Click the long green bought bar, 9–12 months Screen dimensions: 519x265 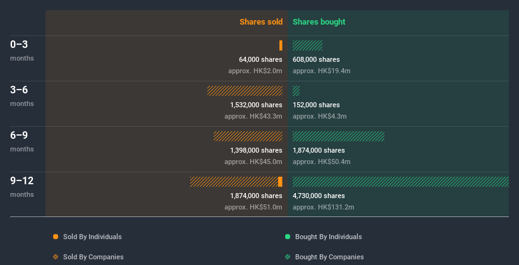(401, 182)
